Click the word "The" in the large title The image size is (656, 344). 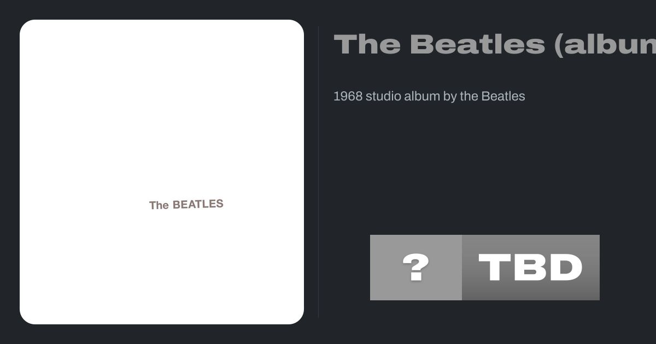click(367, 44)
